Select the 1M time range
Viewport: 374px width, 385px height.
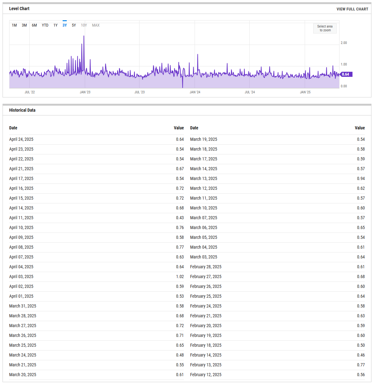pyautogui.click(x=14, y=25)
